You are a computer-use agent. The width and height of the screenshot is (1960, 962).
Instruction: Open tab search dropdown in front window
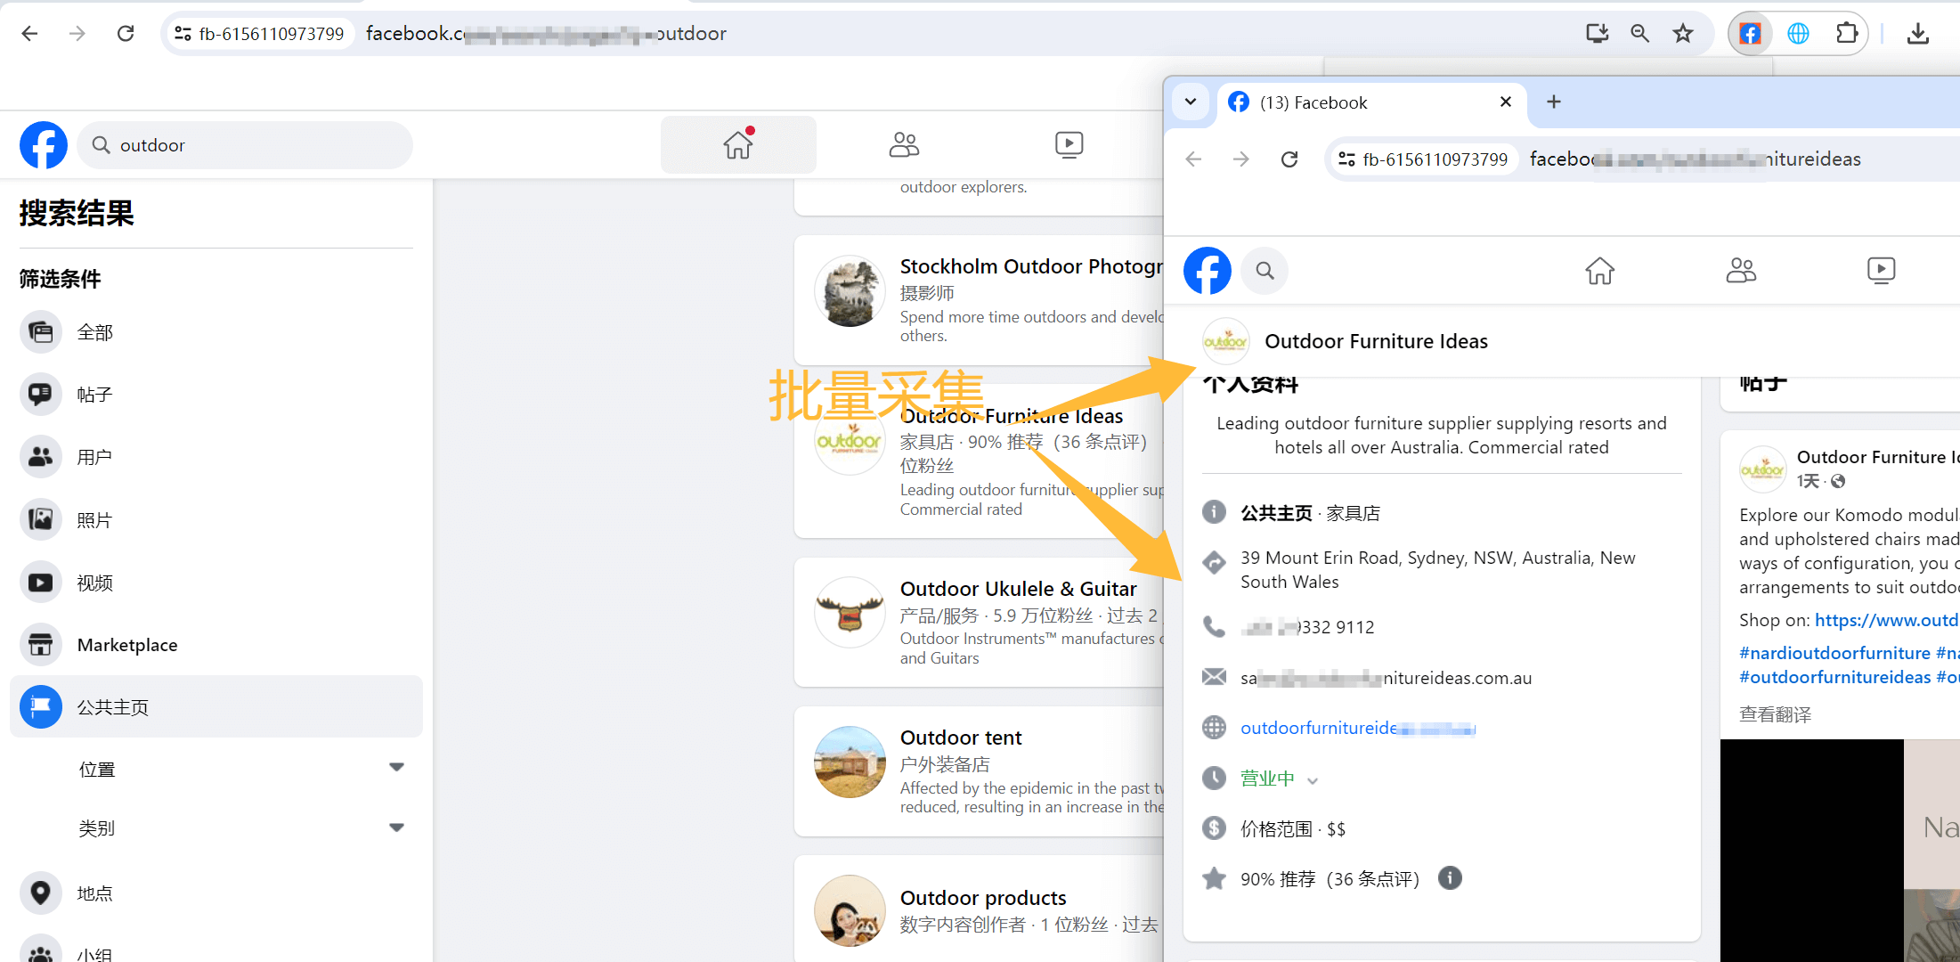(x=1190, y=102)
